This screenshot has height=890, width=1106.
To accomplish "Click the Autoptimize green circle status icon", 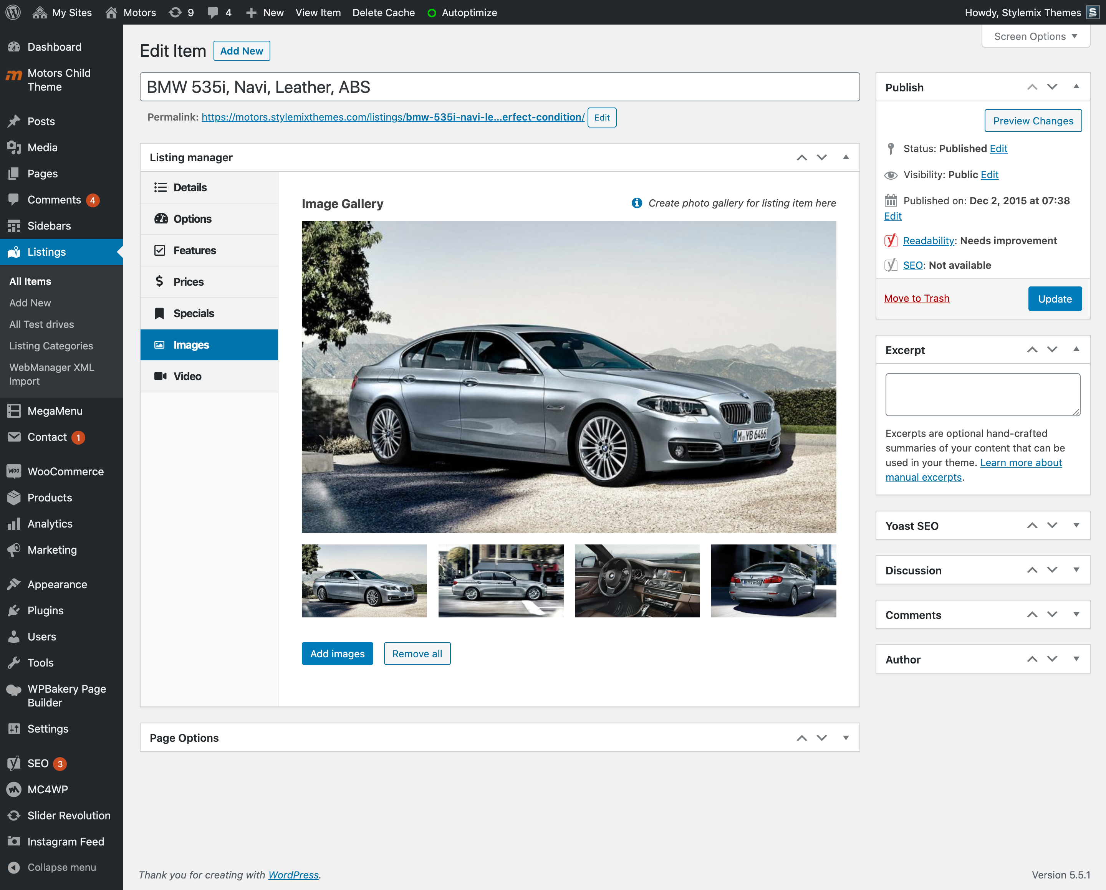I will click(432, 13).
